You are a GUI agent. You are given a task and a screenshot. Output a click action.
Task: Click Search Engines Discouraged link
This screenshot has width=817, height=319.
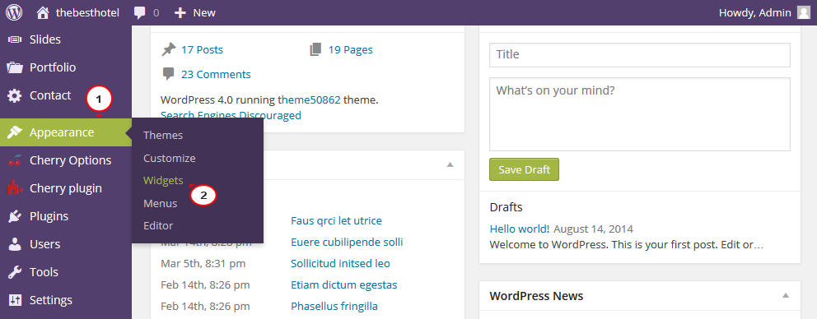[x=231, y=115]
